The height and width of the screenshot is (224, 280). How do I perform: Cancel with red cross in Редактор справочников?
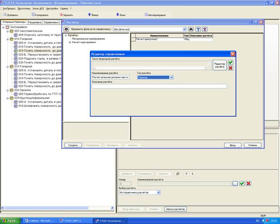(x=231, y=68)
